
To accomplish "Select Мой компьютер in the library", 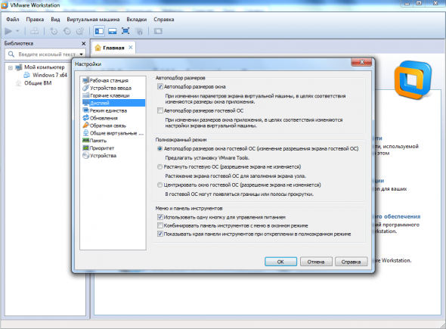I will [45, 67].
